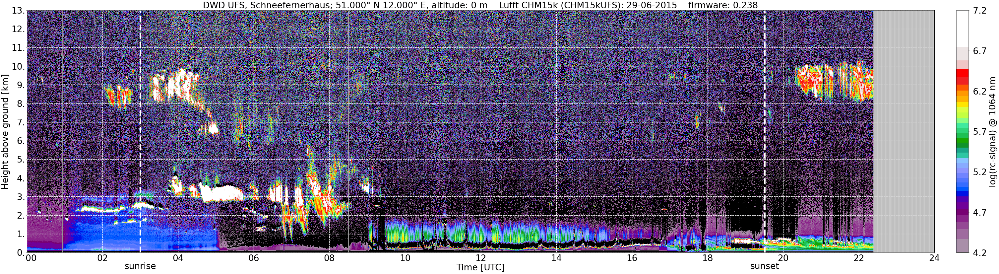Click the colorbar tick label '4.7'
The height and width of the screenshot is (274, 999).
980,213
